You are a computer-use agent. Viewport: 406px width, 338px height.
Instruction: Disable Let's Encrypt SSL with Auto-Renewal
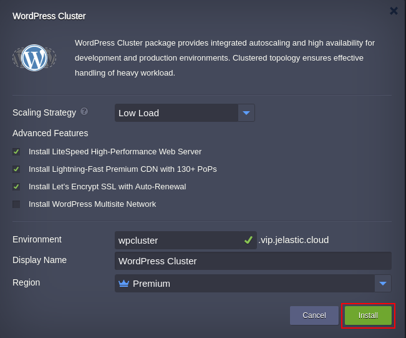16,187
